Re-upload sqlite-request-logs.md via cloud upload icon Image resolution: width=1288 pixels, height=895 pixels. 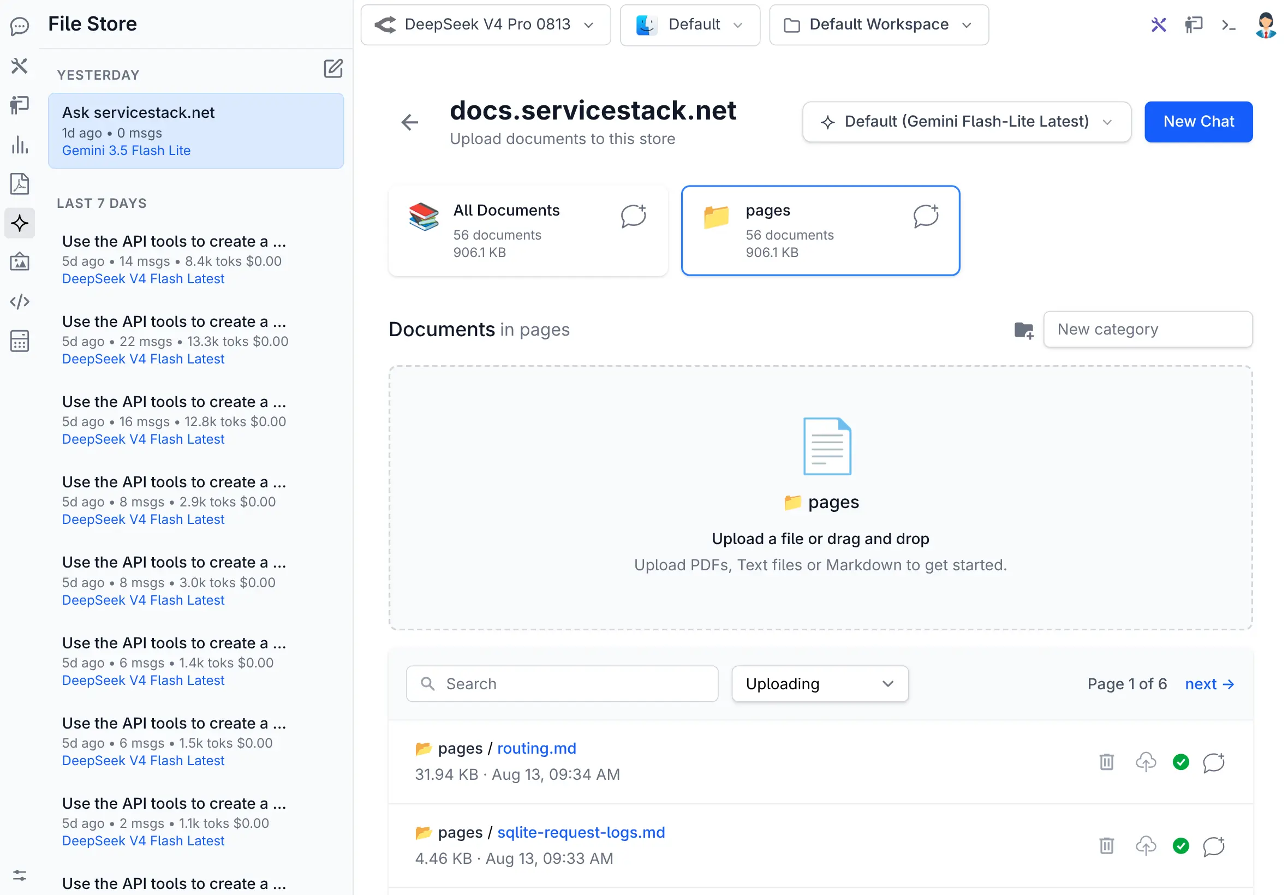click(1146, 846)
